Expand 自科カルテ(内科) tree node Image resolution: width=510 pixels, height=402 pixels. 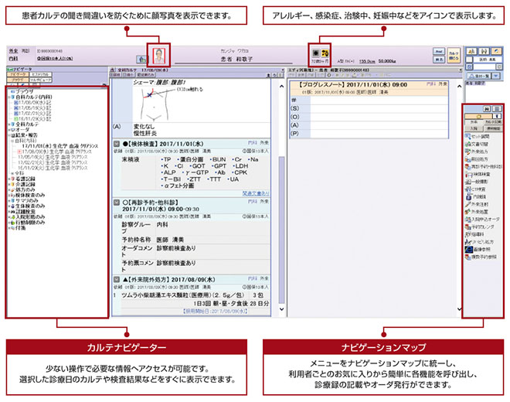(8, 96)
